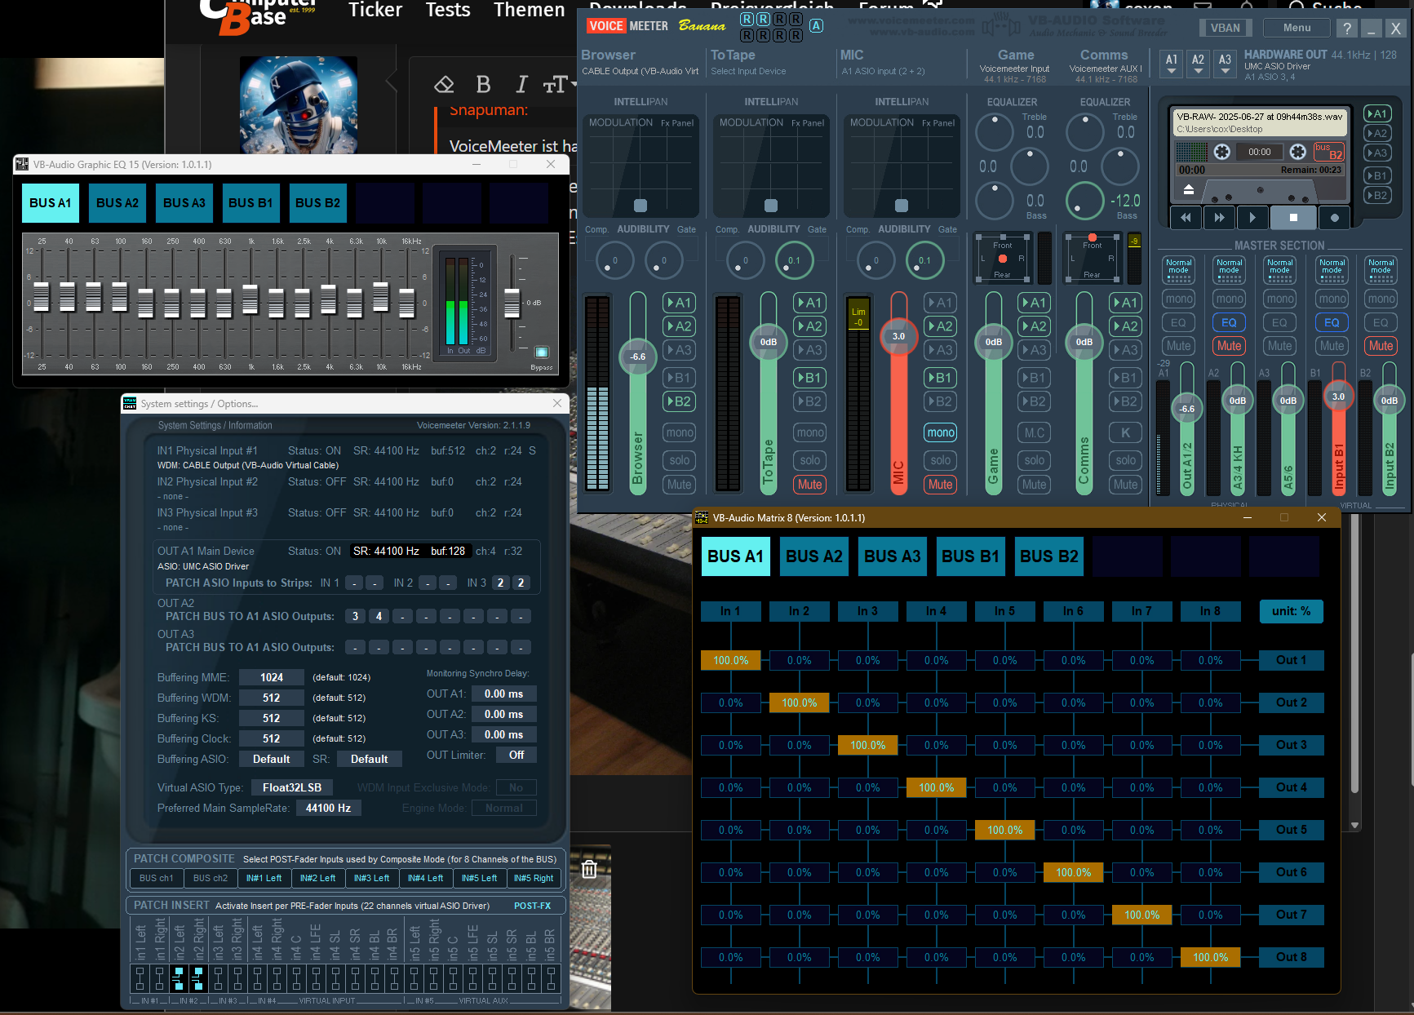
Task: Click the BUS ch1 patch composite button
Action: [x=156, y=878]
